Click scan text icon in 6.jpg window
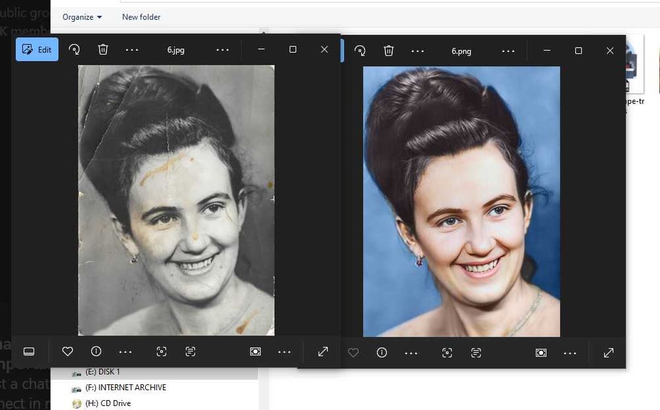This screenshot has width=660, height=410. (x=190, y=351)
